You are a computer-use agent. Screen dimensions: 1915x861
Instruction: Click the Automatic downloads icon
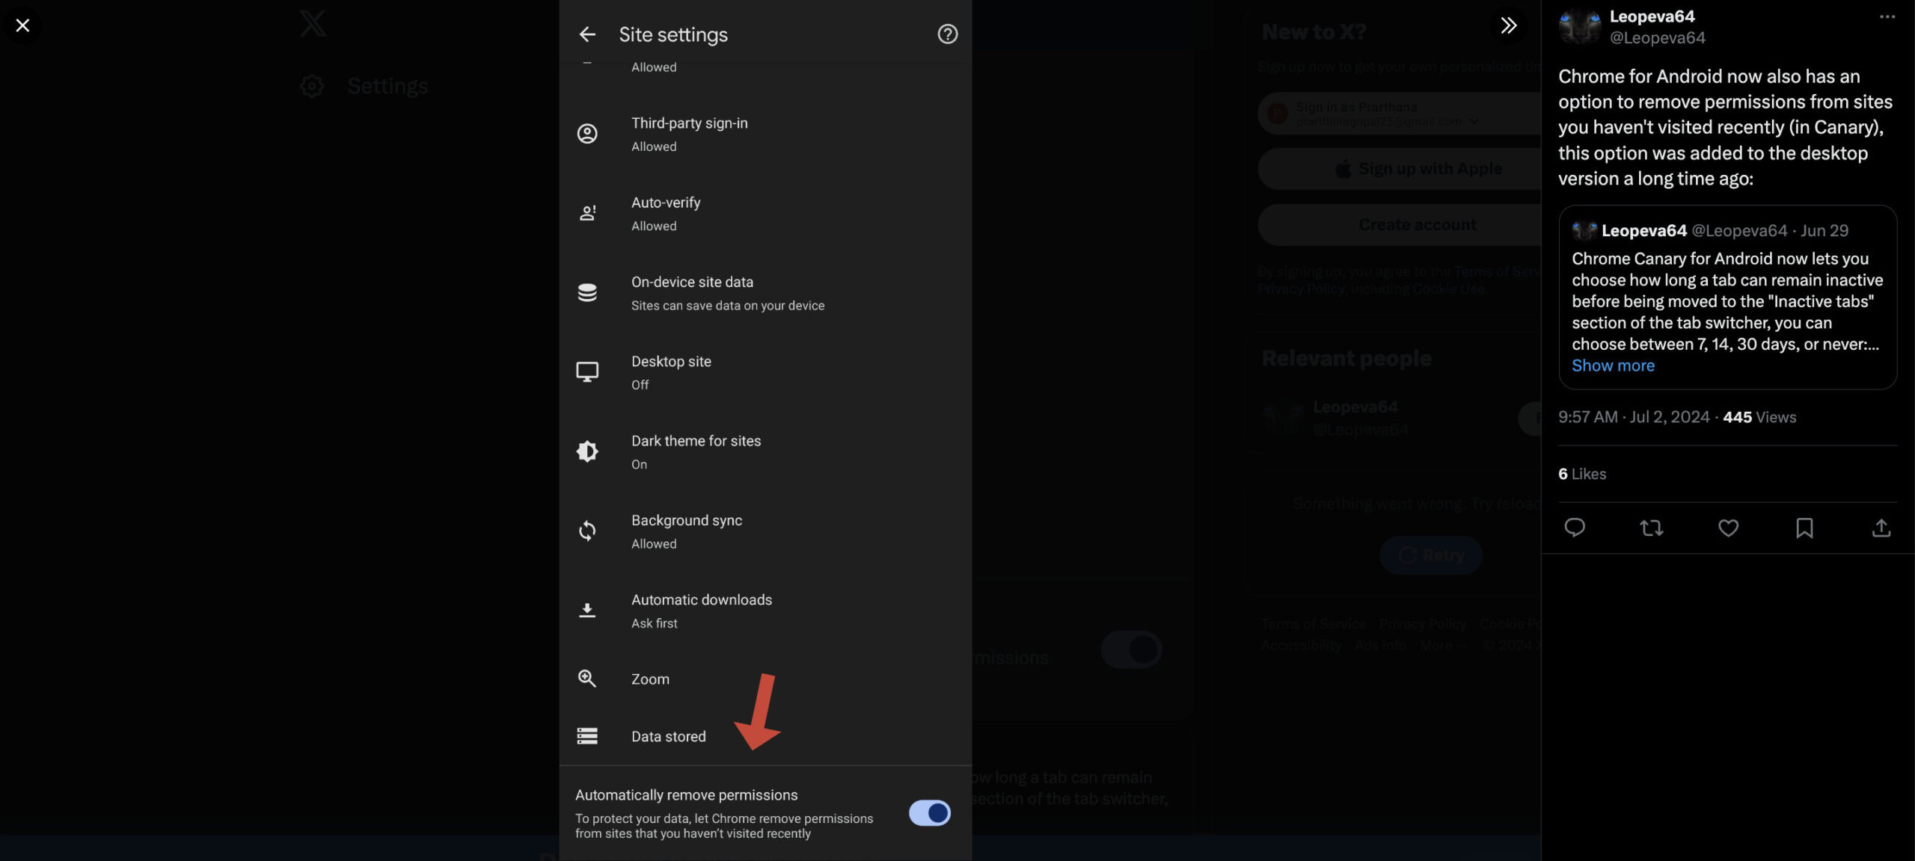click(x=586, y=611)
